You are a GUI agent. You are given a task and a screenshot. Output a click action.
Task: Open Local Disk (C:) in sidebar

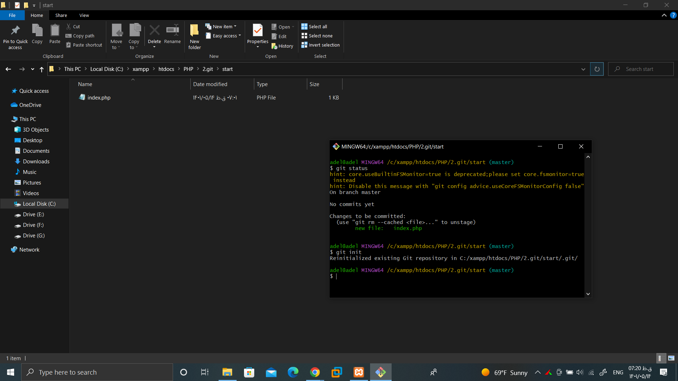[x=35, y=204]
